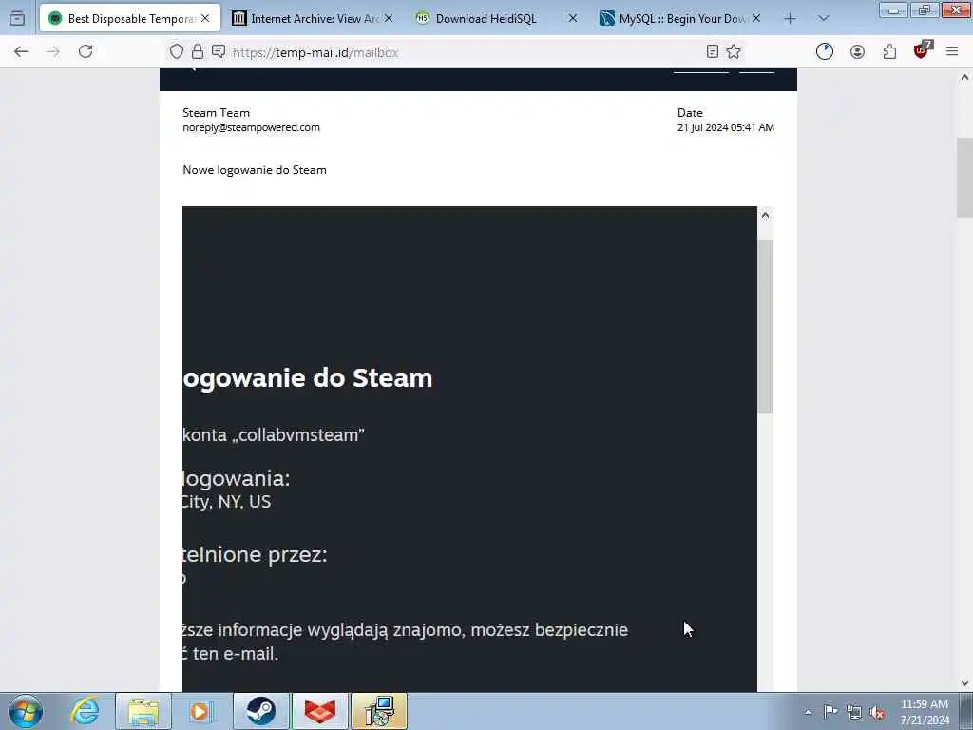Open the Firefox account icon
Screen dimensions: 973x730
pyautogui.click(x=858, y=52)
